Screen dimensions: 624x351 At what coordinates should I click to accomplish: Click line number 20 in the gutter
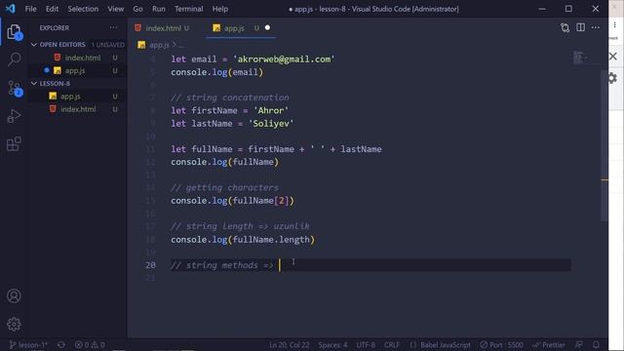(150, 265)
